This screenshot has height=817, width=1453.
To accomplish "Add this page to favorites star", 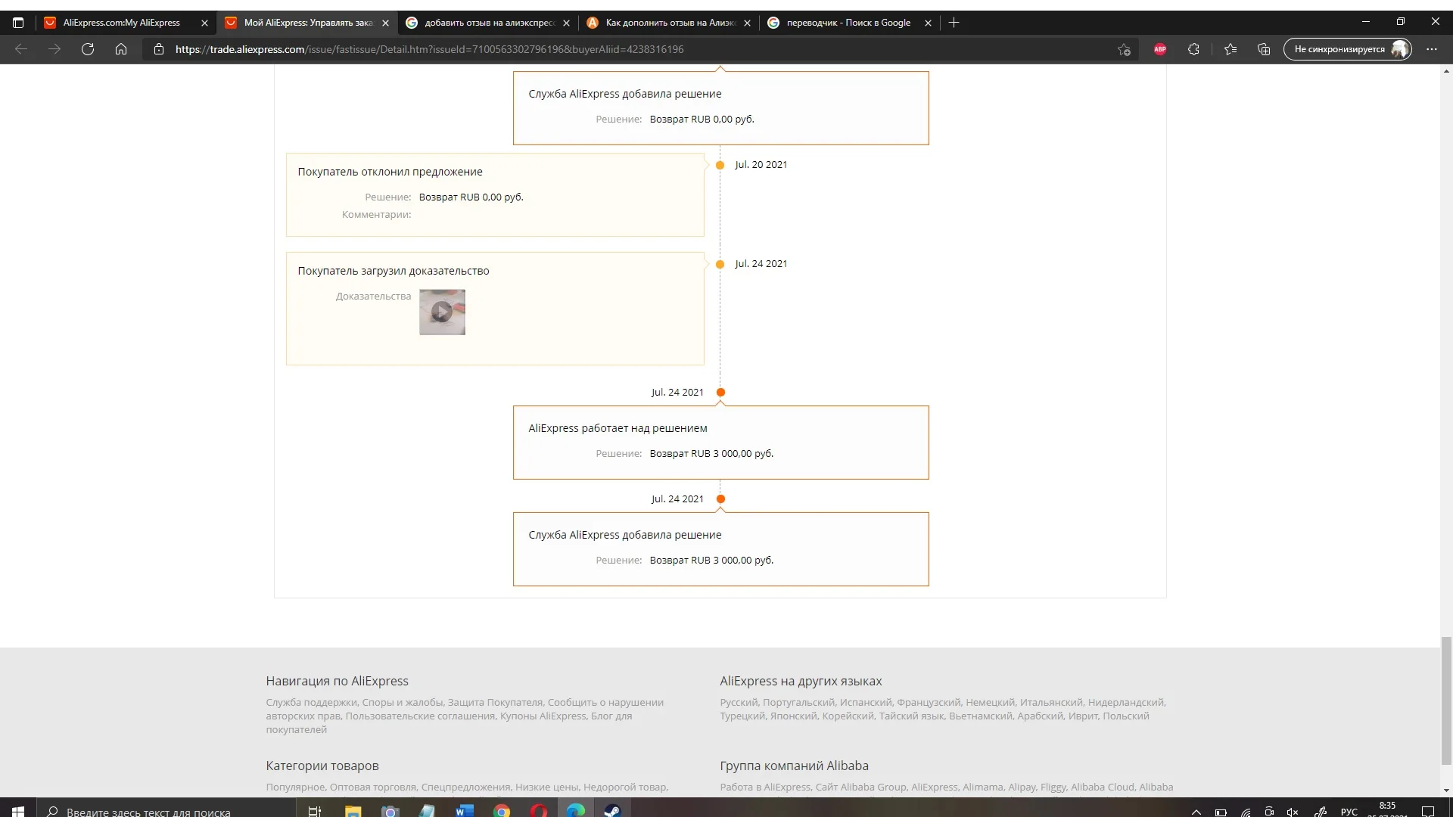I will click(x=1124, y=49).
